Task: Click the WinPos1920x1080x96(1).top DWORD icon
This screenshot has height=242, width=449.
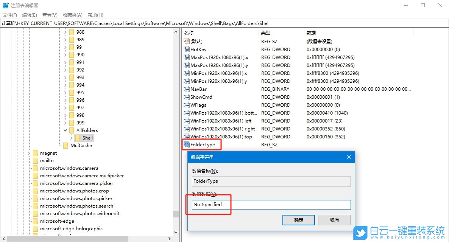Action: click(186, 137)
